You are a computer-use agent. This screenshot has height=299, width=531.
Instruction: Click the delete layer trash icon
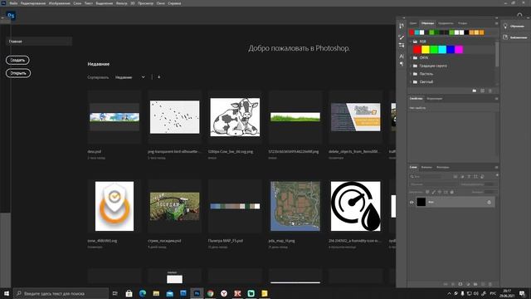(490, 284)
